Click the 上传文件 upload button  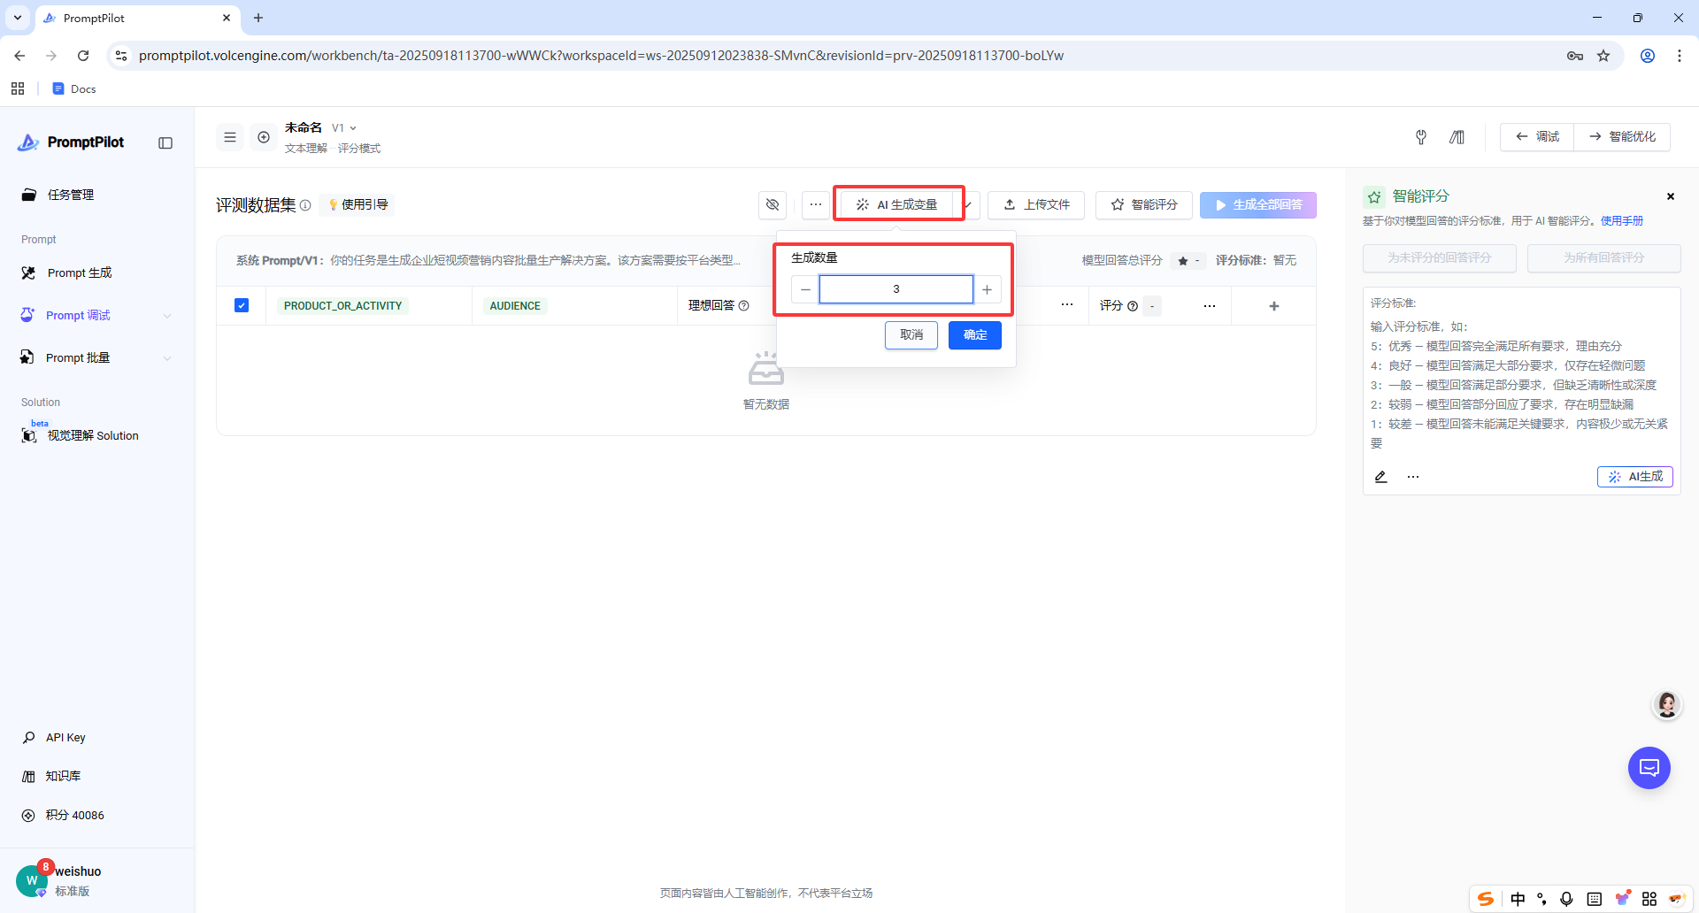[1036, 204]
